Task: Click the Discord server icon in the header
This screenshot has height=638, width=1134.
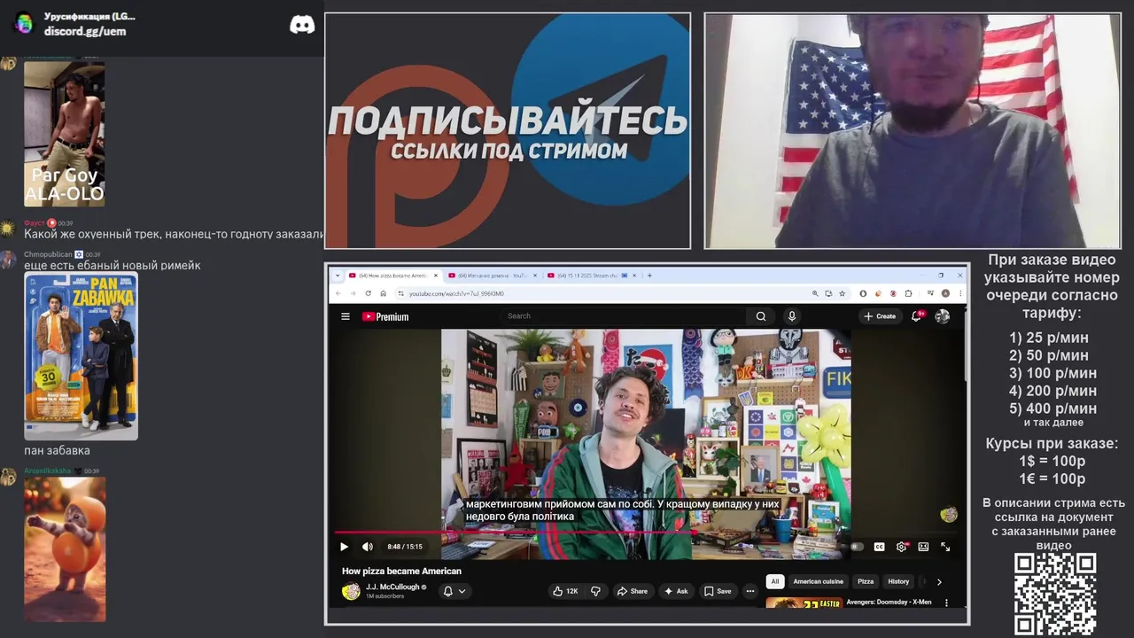Action: coord(25,24)
